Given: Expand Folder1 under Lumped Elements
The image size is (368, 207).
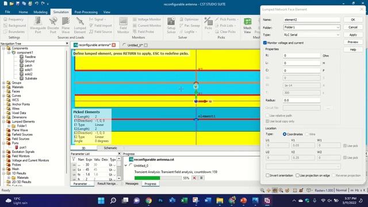Looking at the screenshot, I should [x=9, y=126].
